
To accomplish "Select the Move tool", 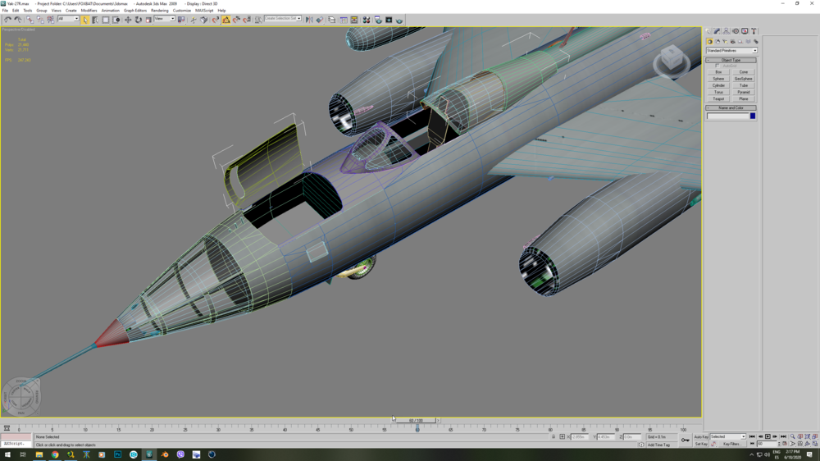I will click(128, 20).
